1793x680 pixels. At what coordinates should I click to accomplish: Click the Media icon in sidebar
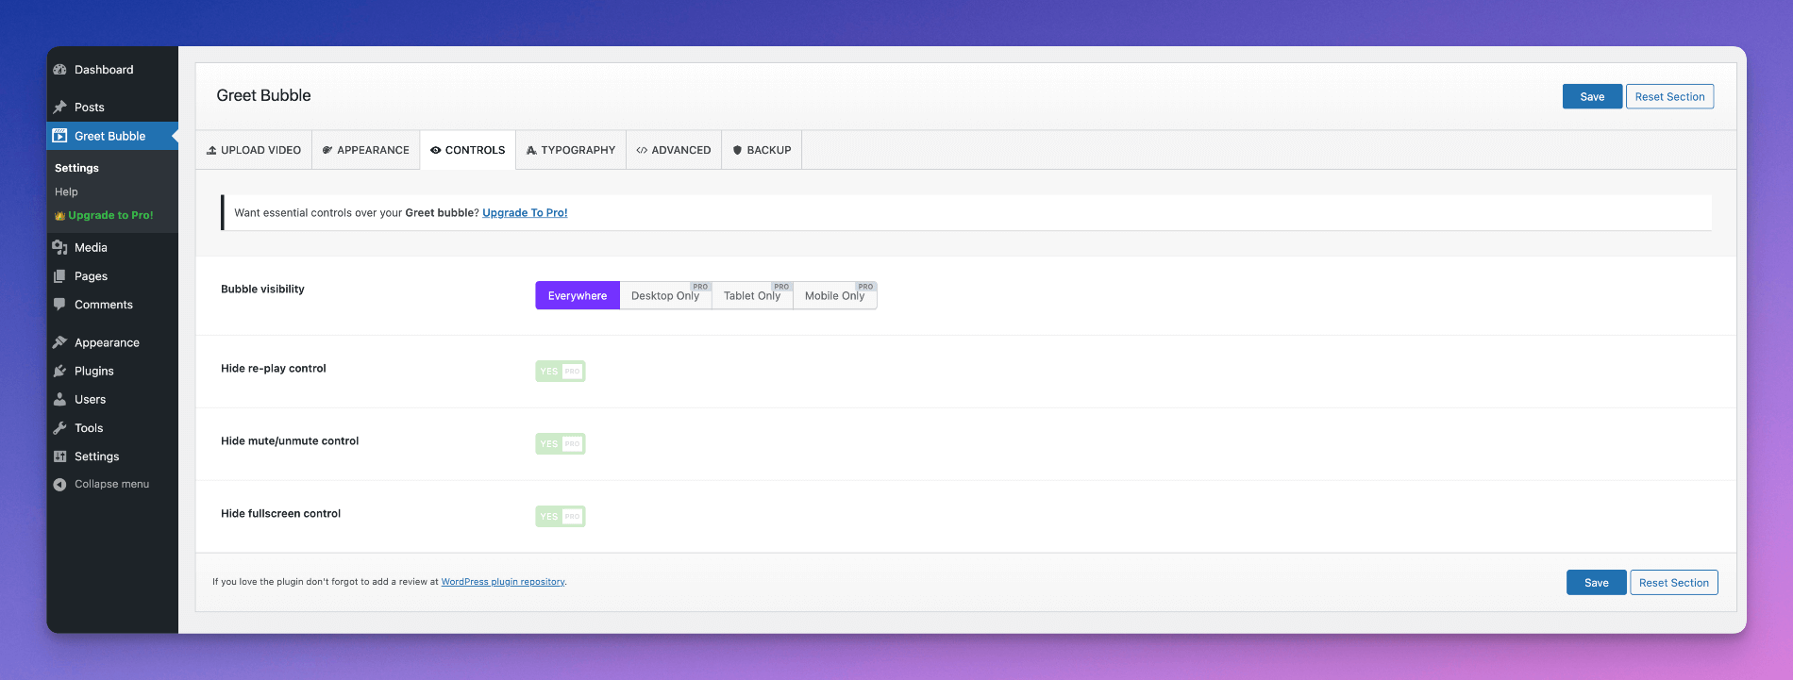point(60,247)
